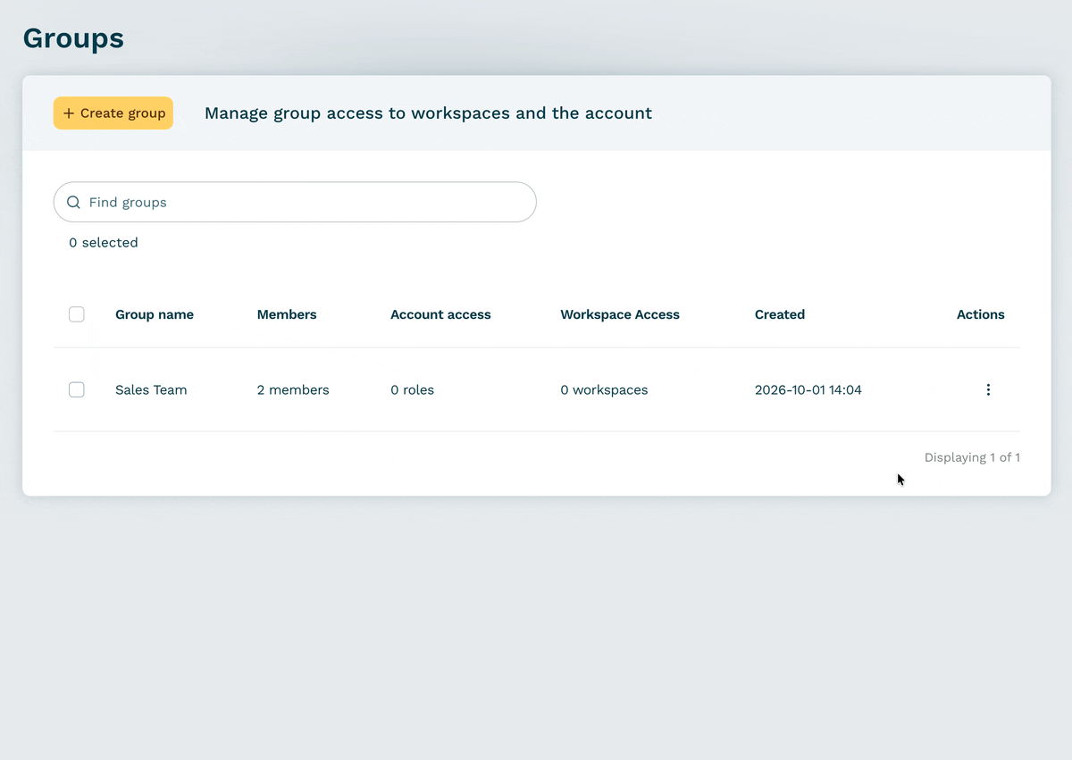1072x760 pixels.
Task: Click the created date 2026-10-01 14:04
Action: 808,390
